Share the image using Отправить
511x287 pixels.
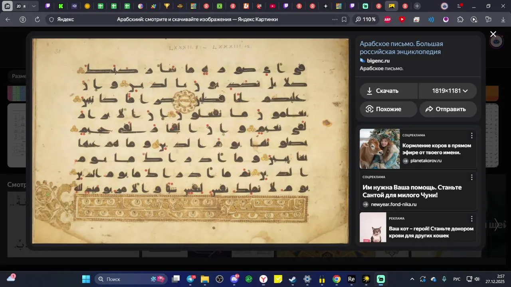click(x=448, y=109)
